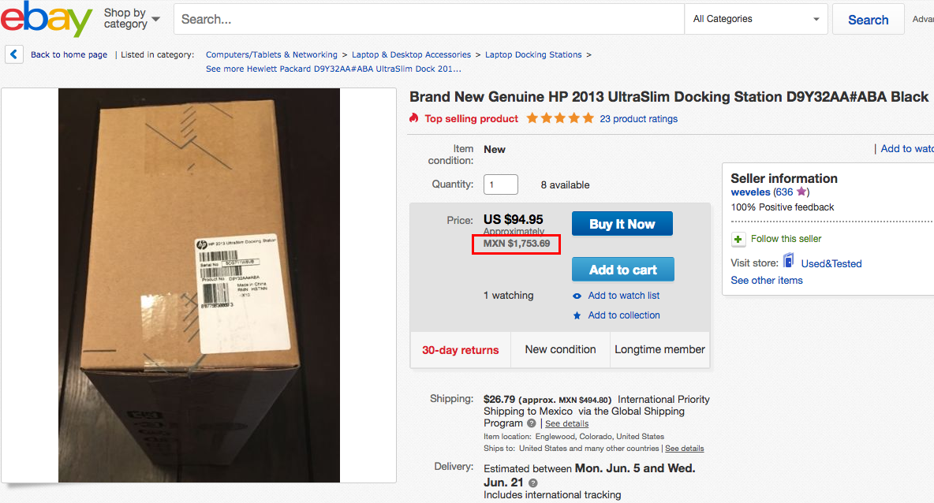This screenshot has height=503, width=934.
Task: Click the Search text field
Action: (x=429, y=19)
